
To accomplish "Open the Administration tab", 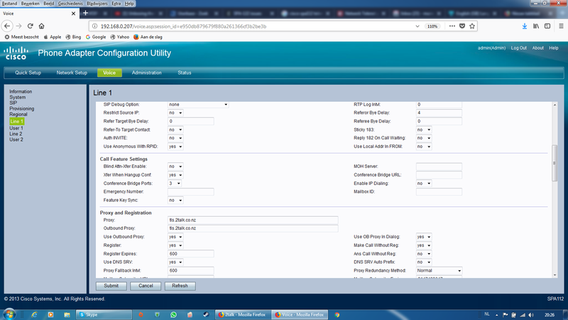I will point(146,73).
